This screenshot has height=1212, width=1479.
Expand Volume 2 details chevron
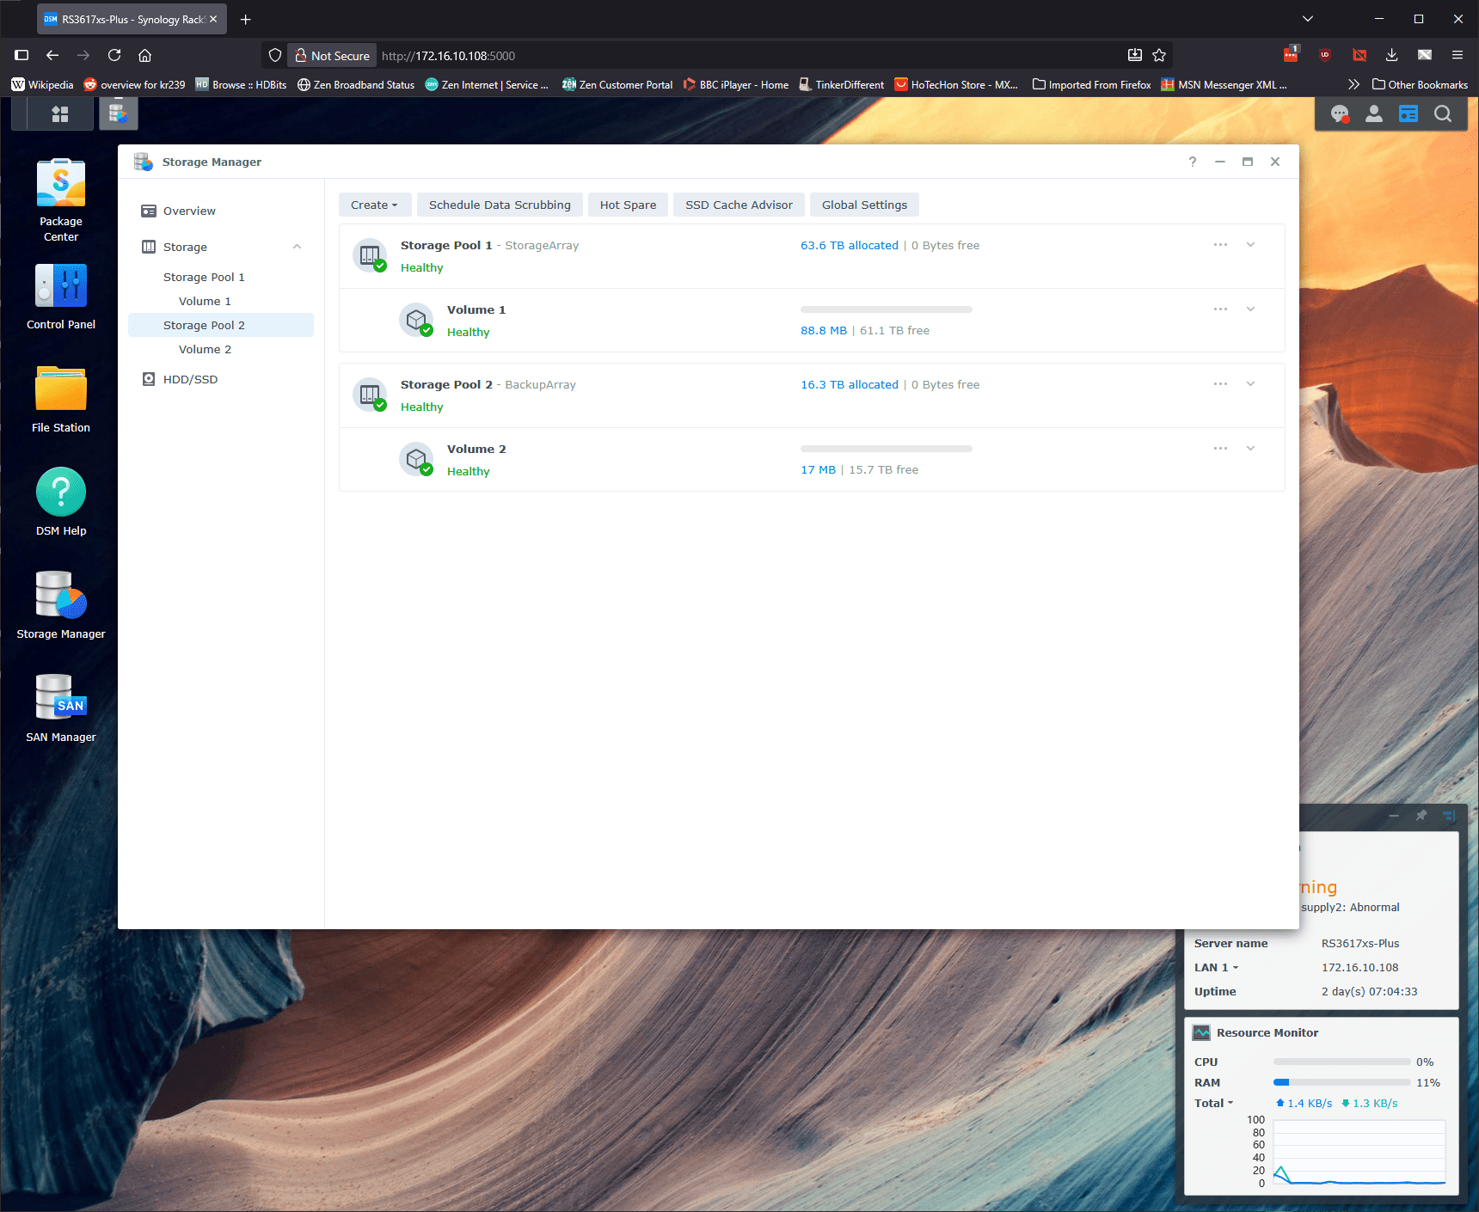tap(1250, 449)
